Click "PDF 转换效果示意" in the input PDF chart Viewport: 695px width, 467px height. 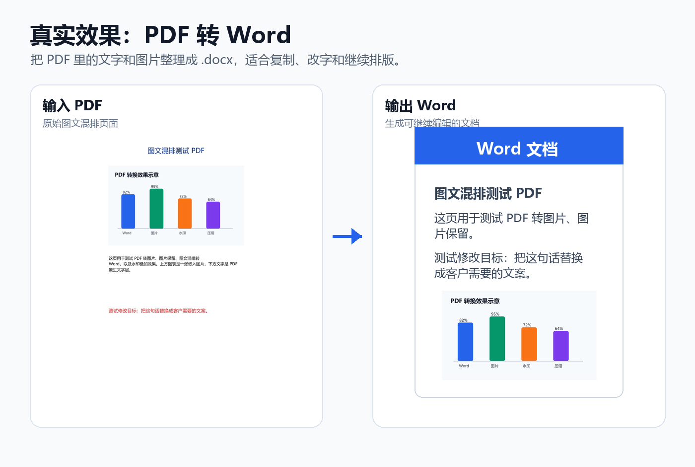point(137,175)
